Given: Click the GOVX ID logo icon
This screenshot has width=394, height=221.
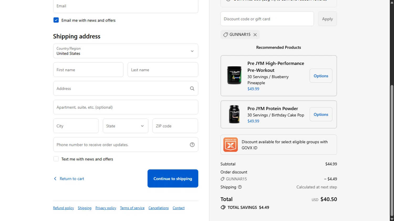Looking at the screenshot, I should click(x=231, y=145).
